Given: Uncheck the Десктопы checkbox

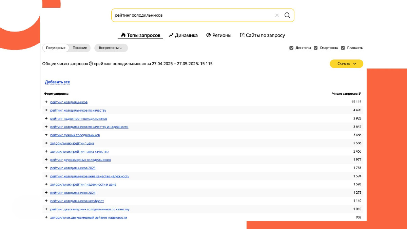Looking at the screenshot, I should [291, 48].
